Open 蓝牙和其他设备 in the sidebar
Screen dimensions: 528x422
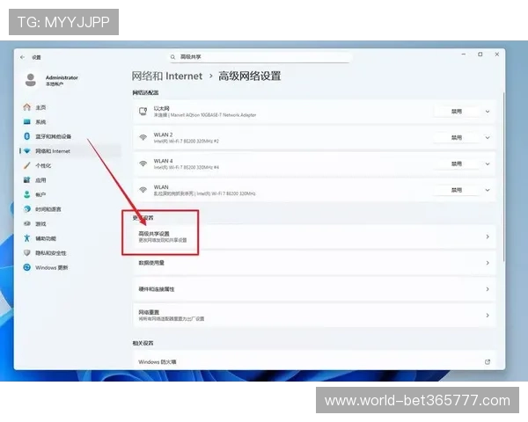(x=70, y=136)
